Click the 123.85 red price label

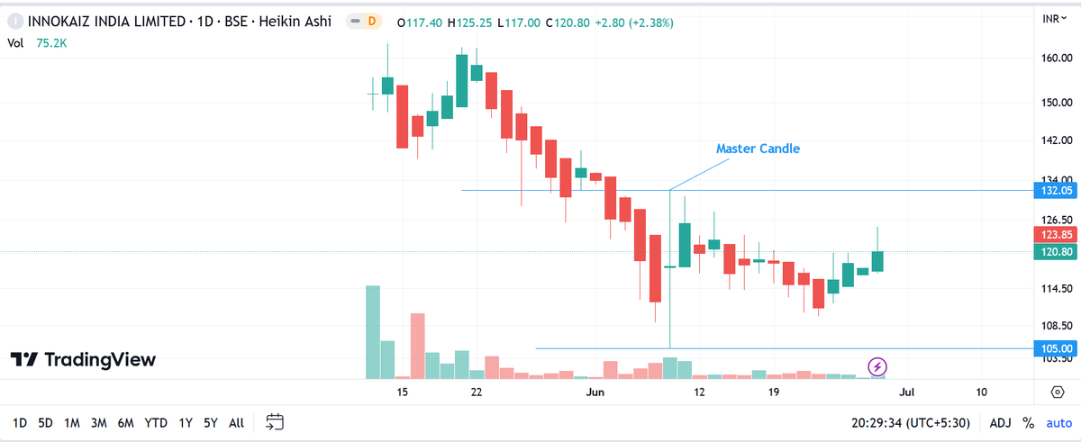1054,234
